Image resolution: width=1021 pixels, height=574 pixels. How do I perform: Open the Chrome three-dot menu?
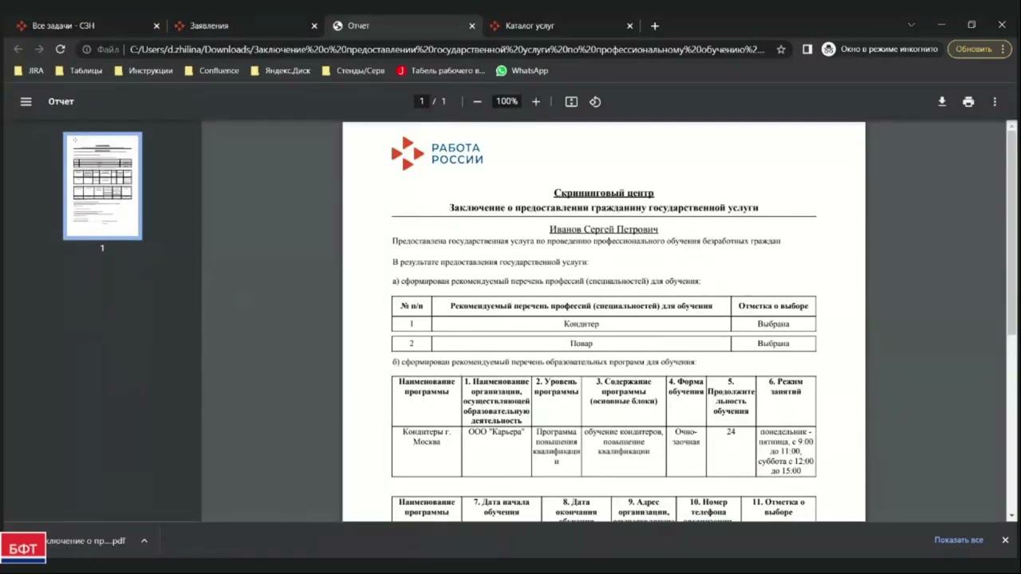pos(1003,49)
